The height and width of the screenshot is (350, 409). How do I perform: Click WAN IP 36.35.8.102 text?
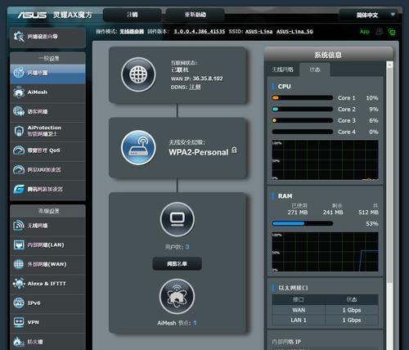(x=197, y=79)
